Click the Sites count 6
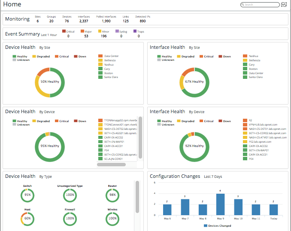291x231 pixels. tap(38, 21)
